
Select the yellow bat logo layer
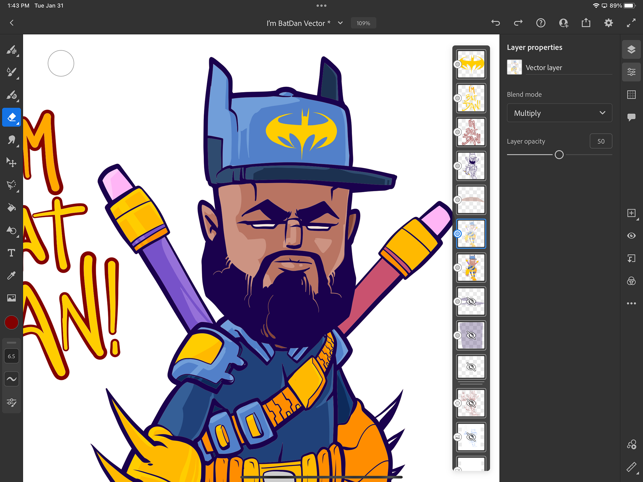pyautogui.click(x=471, y=64)
